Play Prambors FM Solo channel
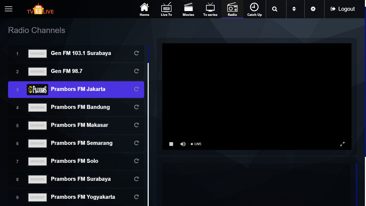 (x=76, y=161)
